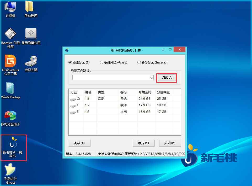Viewport: 252px width, 186px height.
Task: Click the 活动 type cell
Action: (101, 99)
